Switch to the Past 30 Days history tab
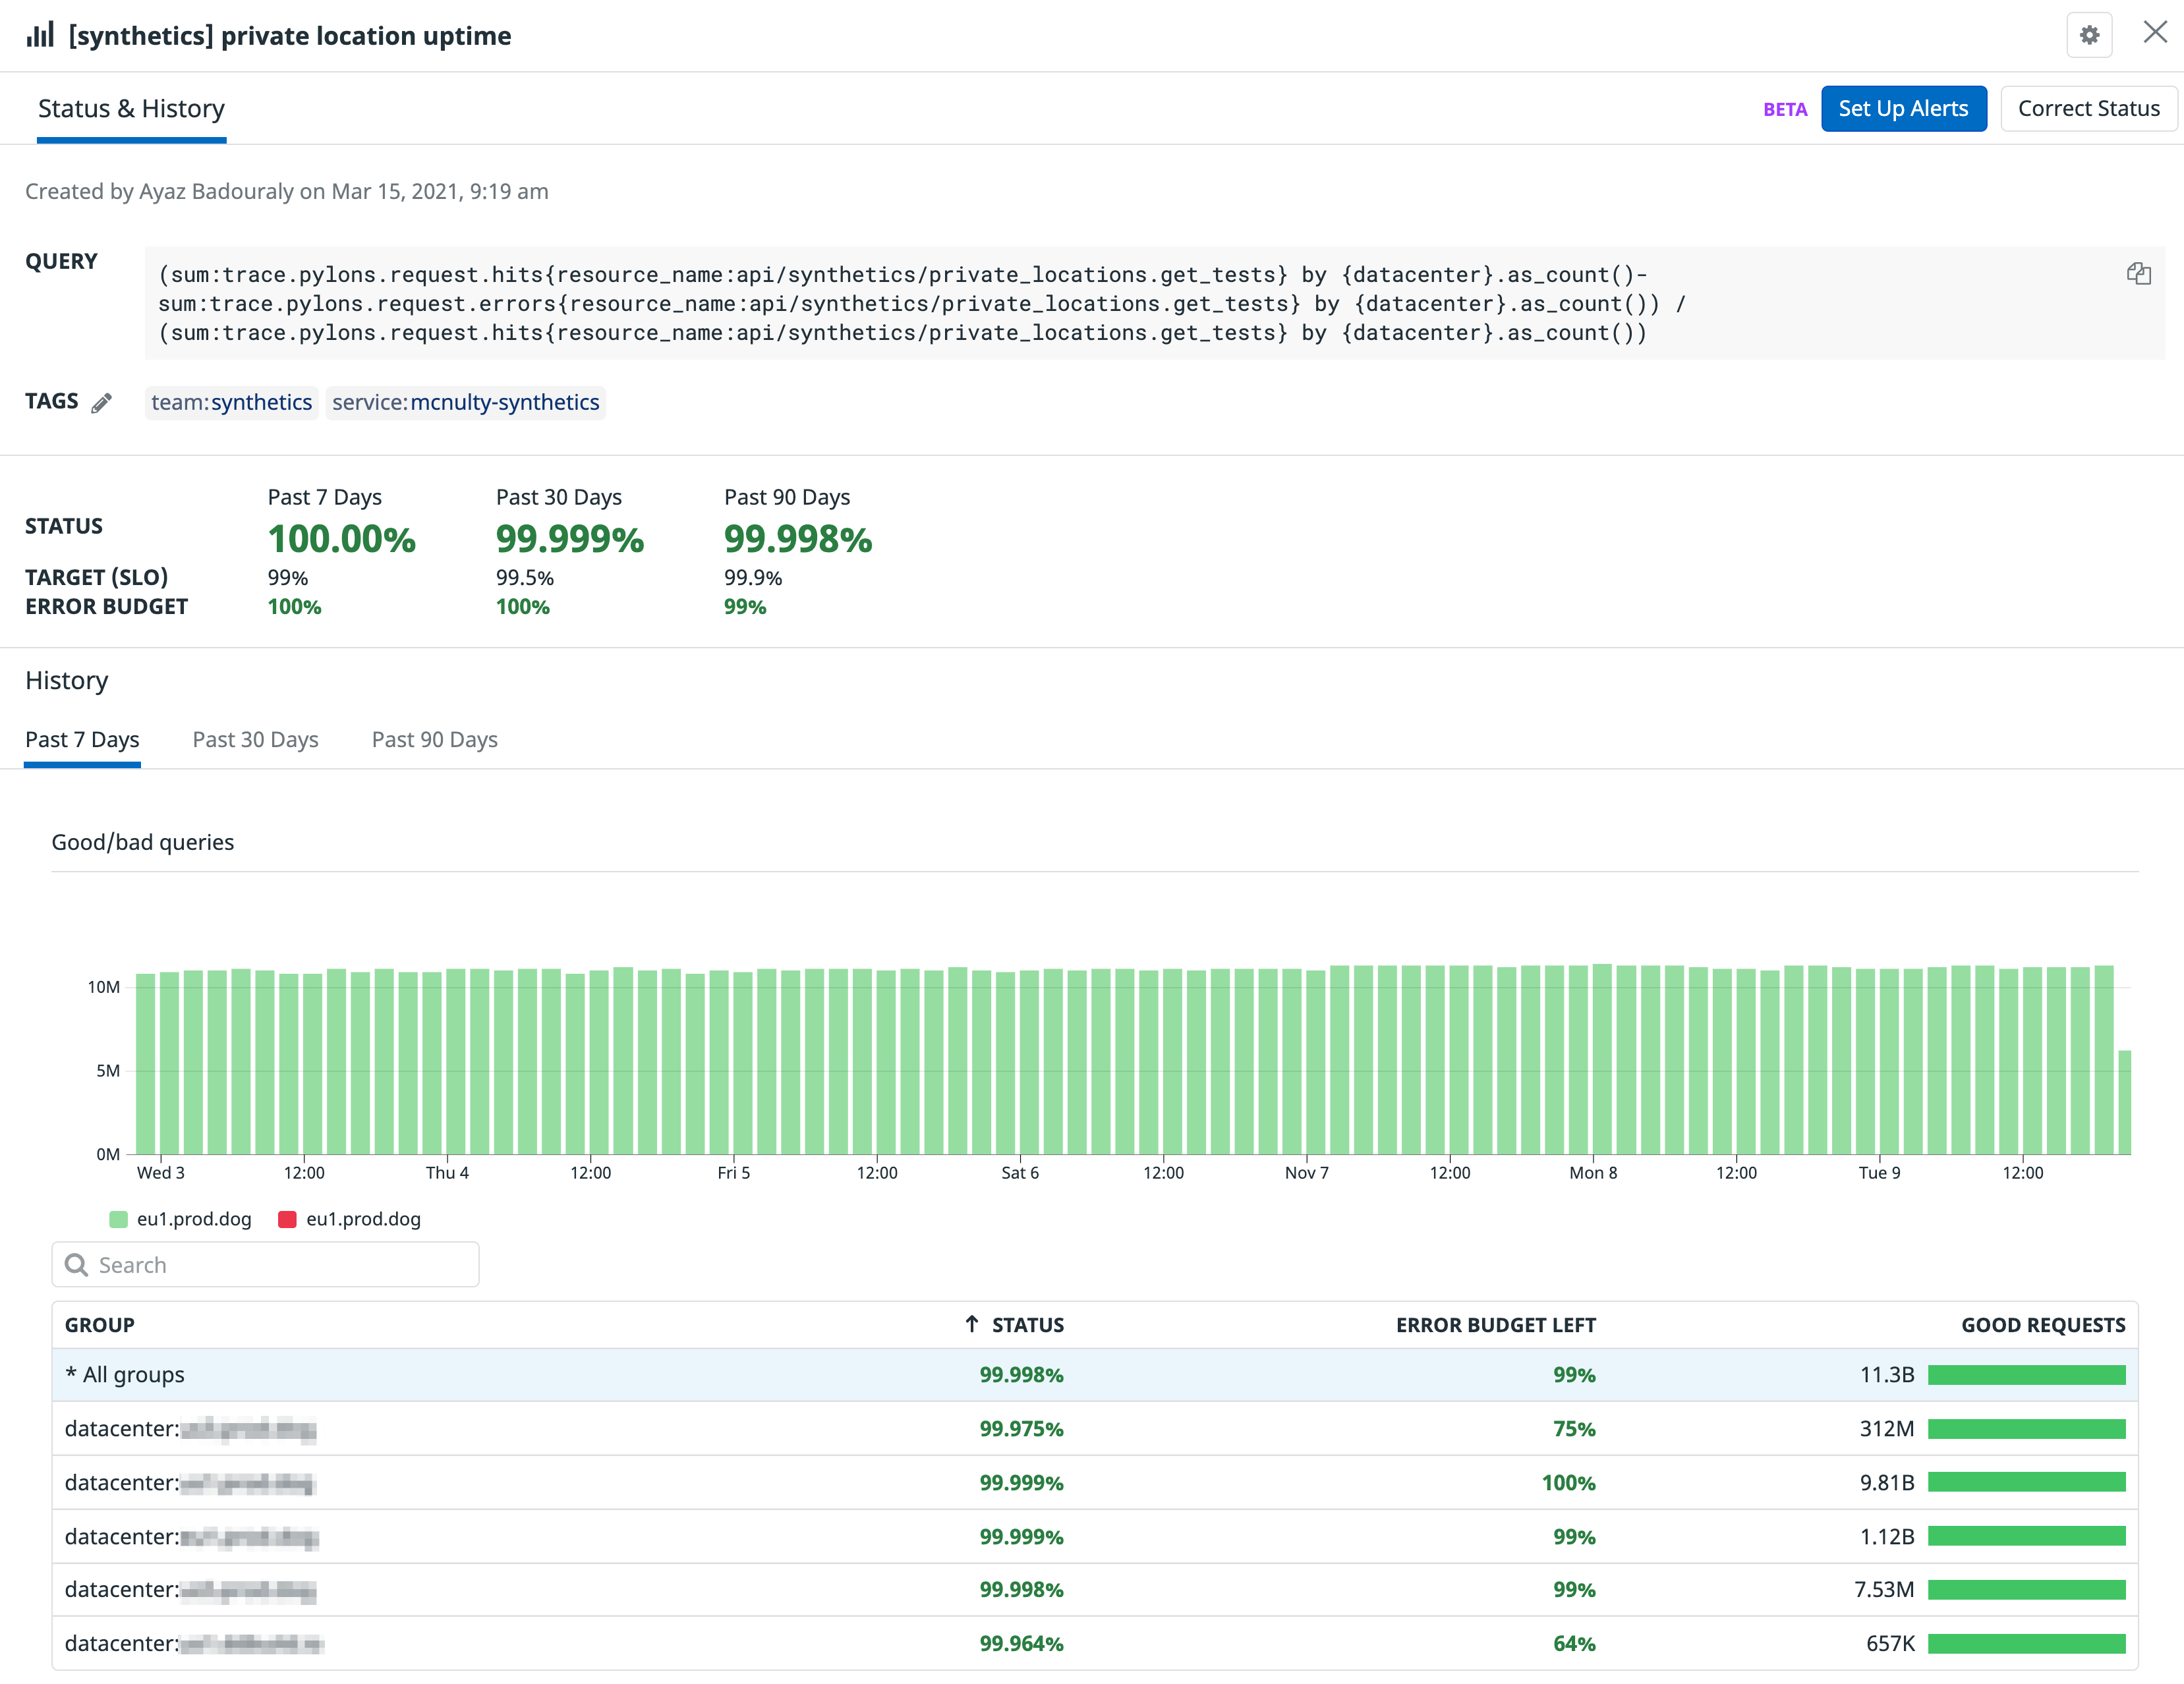The height and width of the screenshot is (1684, 2184). point(255,739)
